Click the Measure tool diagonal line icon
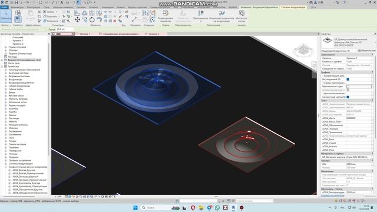This screenshot has width=377, height=212. pyautogui.click(x=134, y=19)
